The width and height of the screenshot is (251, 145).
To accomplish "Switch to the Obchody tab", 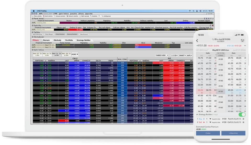I will click(x=58, y=40).
